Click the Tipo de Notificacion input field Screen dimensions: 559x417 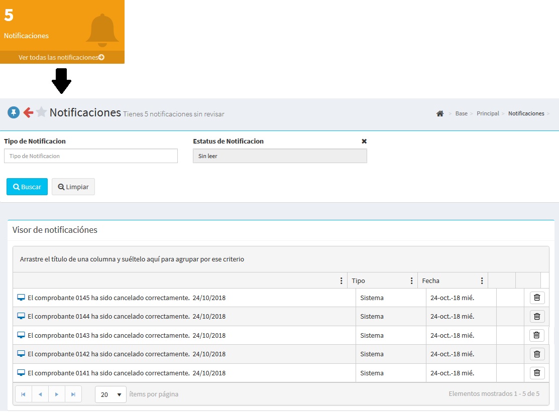(x=91, y=156)
